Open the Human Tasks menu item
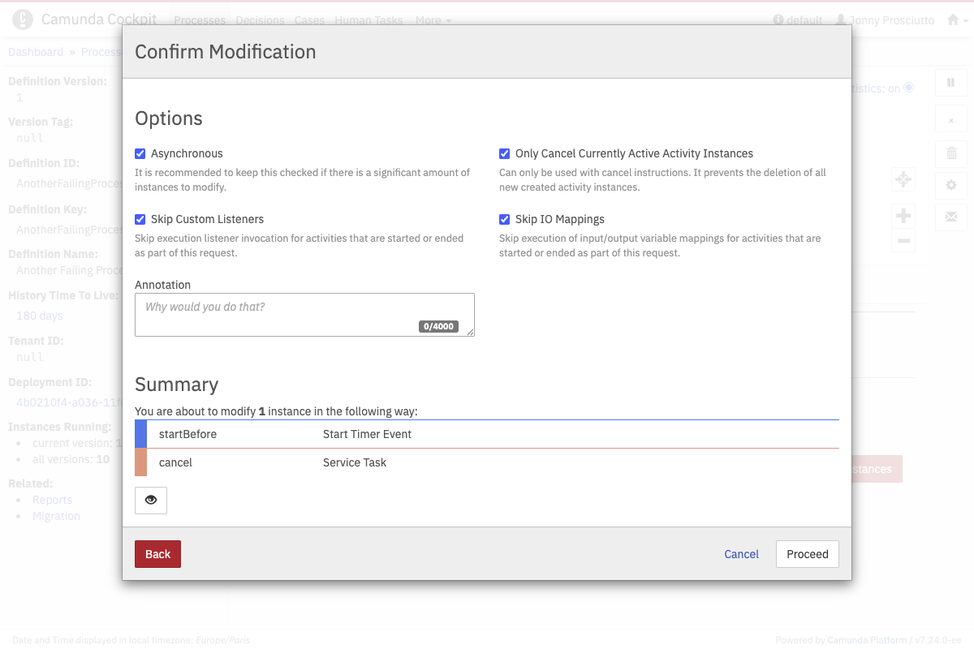 coord(368,20)
